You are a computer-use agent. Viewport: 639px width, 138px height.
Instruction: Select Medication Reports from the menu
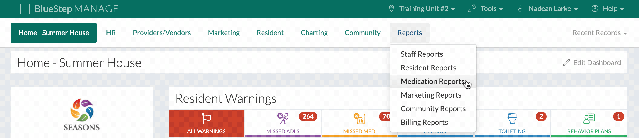tap(432, 81)
